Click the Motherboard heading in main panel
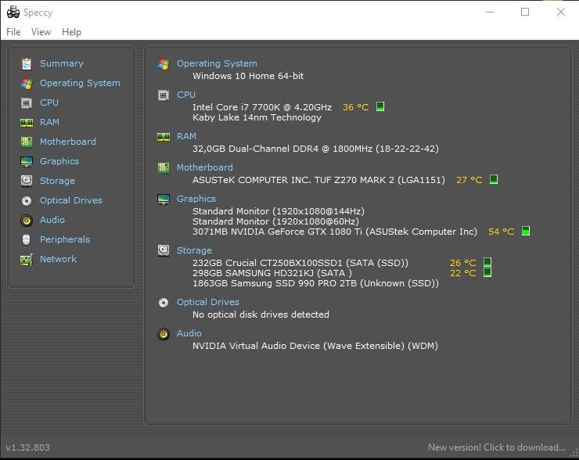 pyautogui.click(x=204, y=167)
